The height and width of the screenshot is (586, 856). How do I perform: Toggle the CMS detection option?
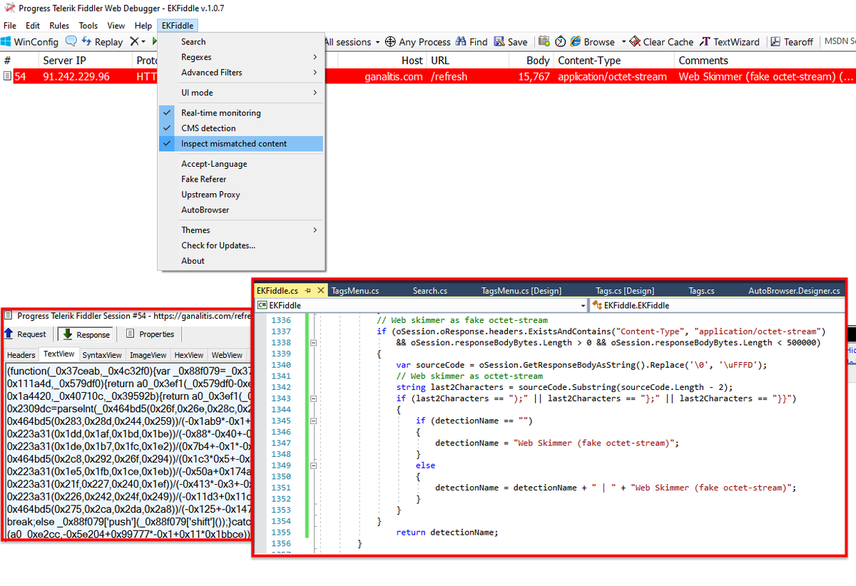click(241, 128)
